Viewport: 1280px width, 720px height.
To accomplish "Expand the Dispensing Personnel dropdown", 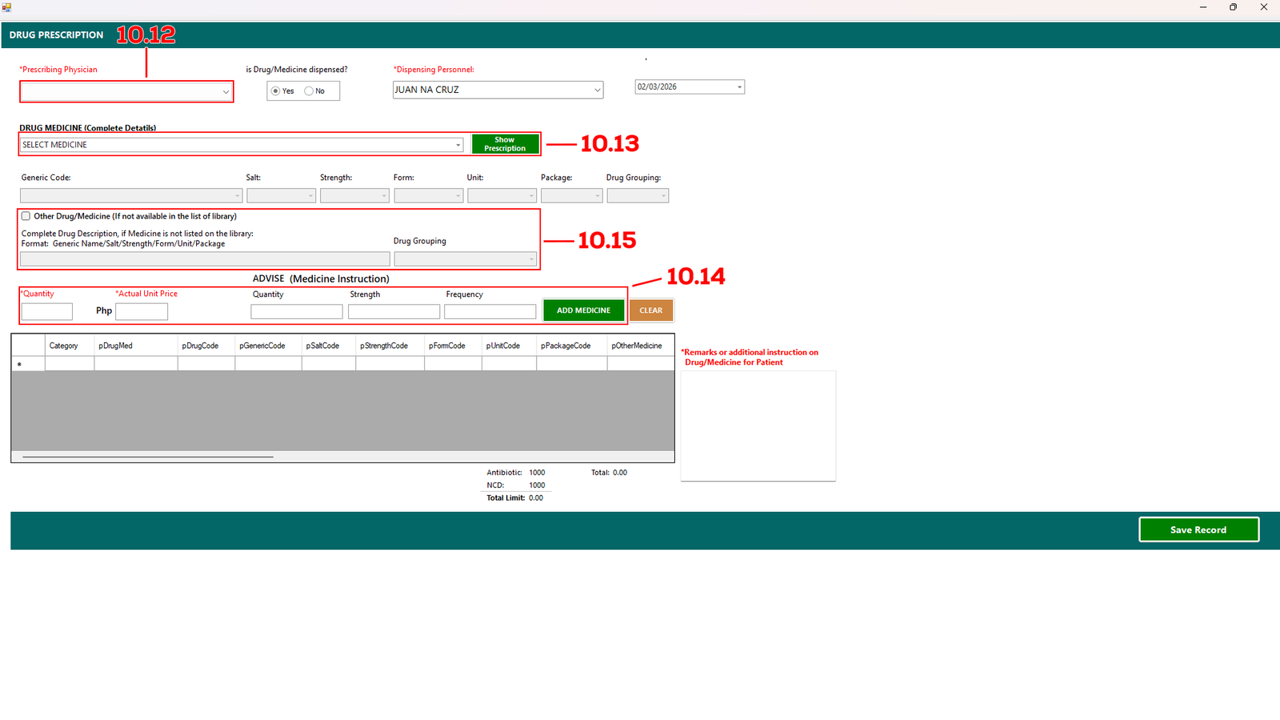I will [597, 90].
